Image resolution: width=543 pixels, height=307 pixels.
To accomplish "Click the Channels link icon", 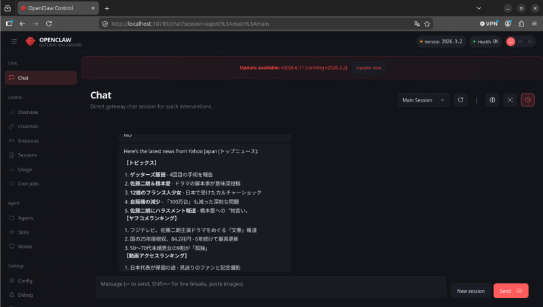I will pos(12,126).
